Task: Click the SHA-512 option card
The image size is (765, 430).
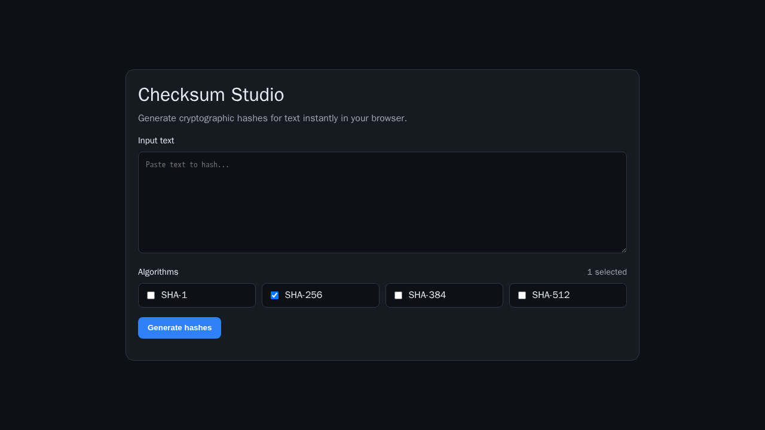Action: click(568, 295)
